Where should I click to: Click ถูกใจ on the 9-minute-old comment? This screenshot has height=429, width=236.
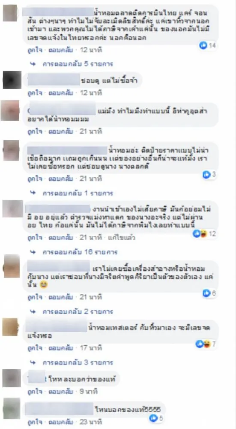(x=35, y=392)
